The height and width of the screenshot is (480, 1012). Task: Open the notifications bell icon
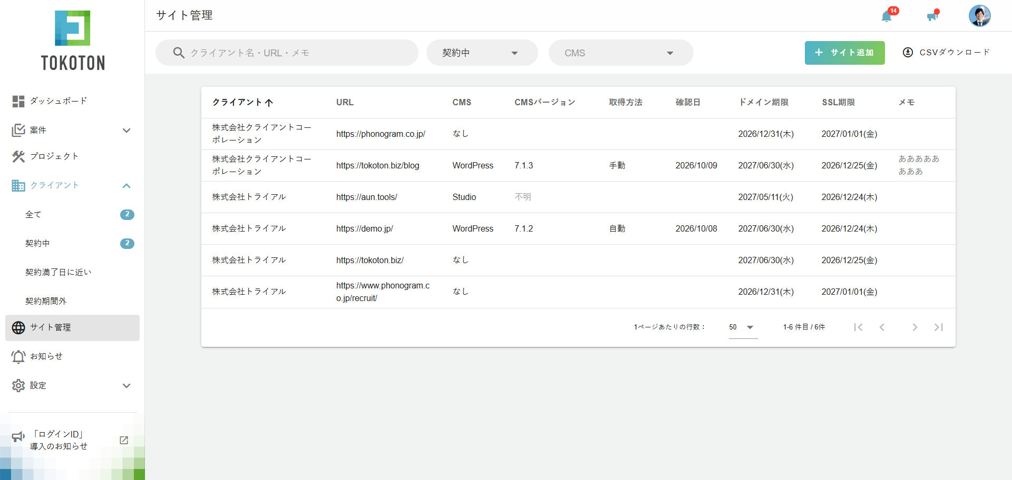[887, 17]
